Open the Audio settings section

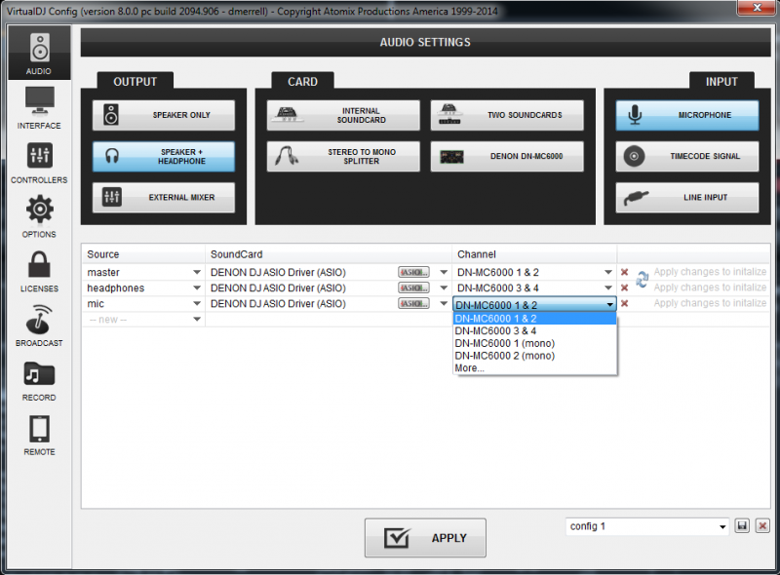(x=39, y=53)
